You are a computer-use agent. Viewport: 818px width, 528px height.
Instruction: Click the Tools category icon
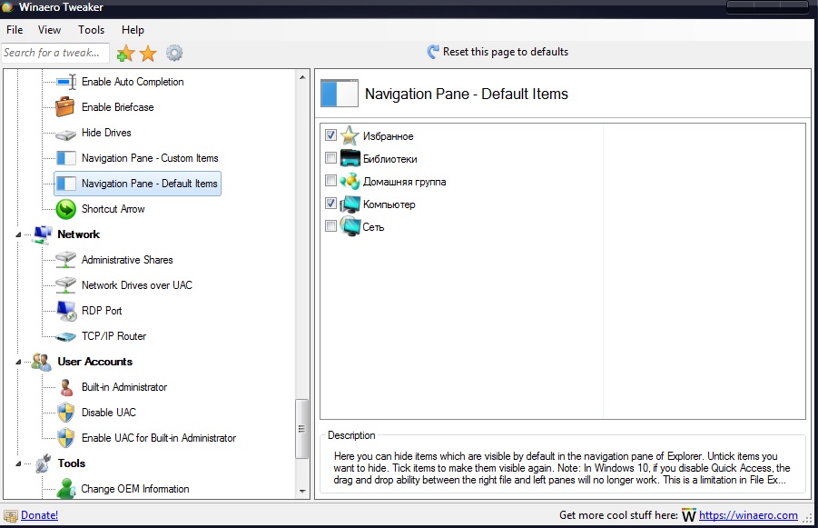[x=43, y=463]
